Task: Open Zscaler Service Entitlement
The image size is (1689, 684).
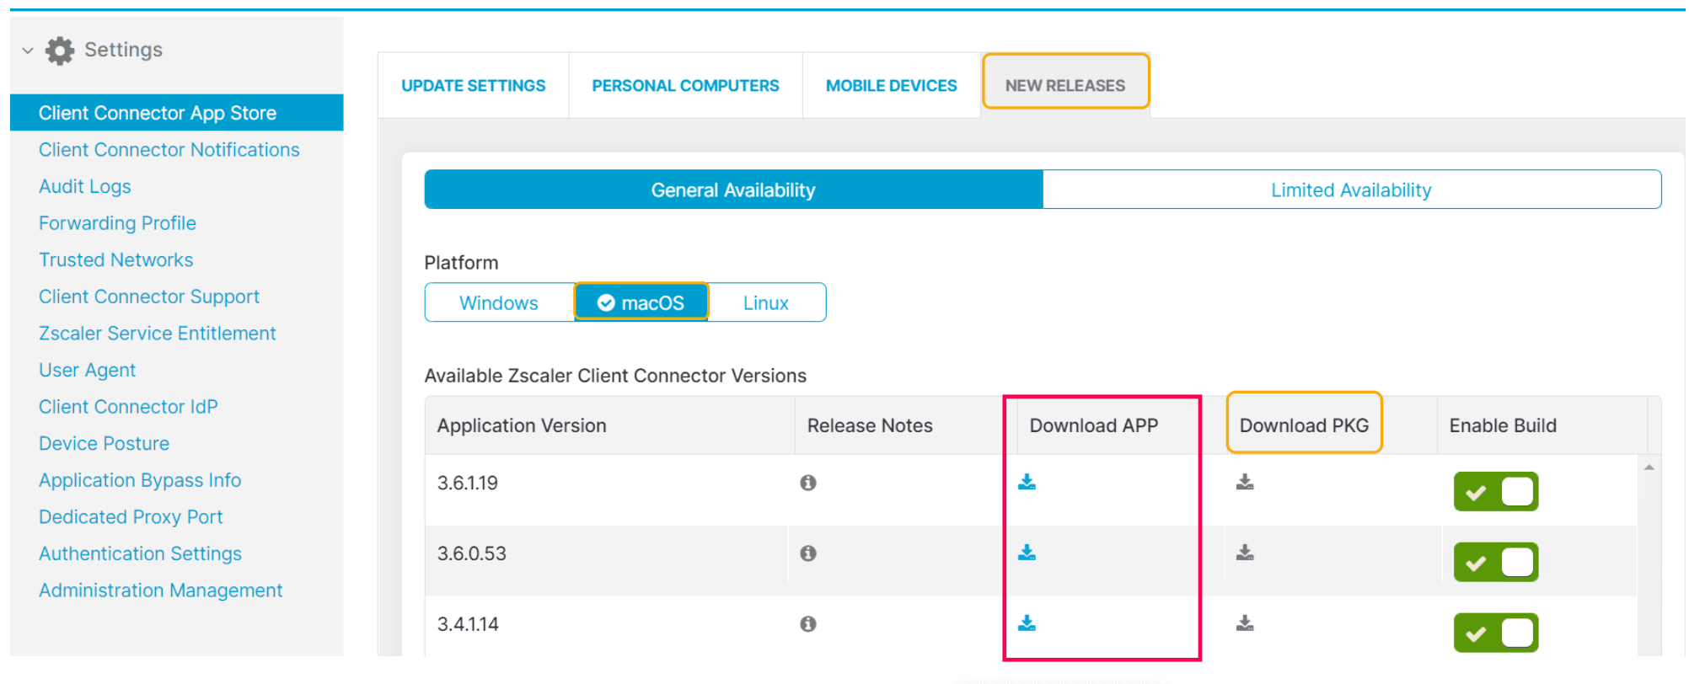Action: point(158,334)
